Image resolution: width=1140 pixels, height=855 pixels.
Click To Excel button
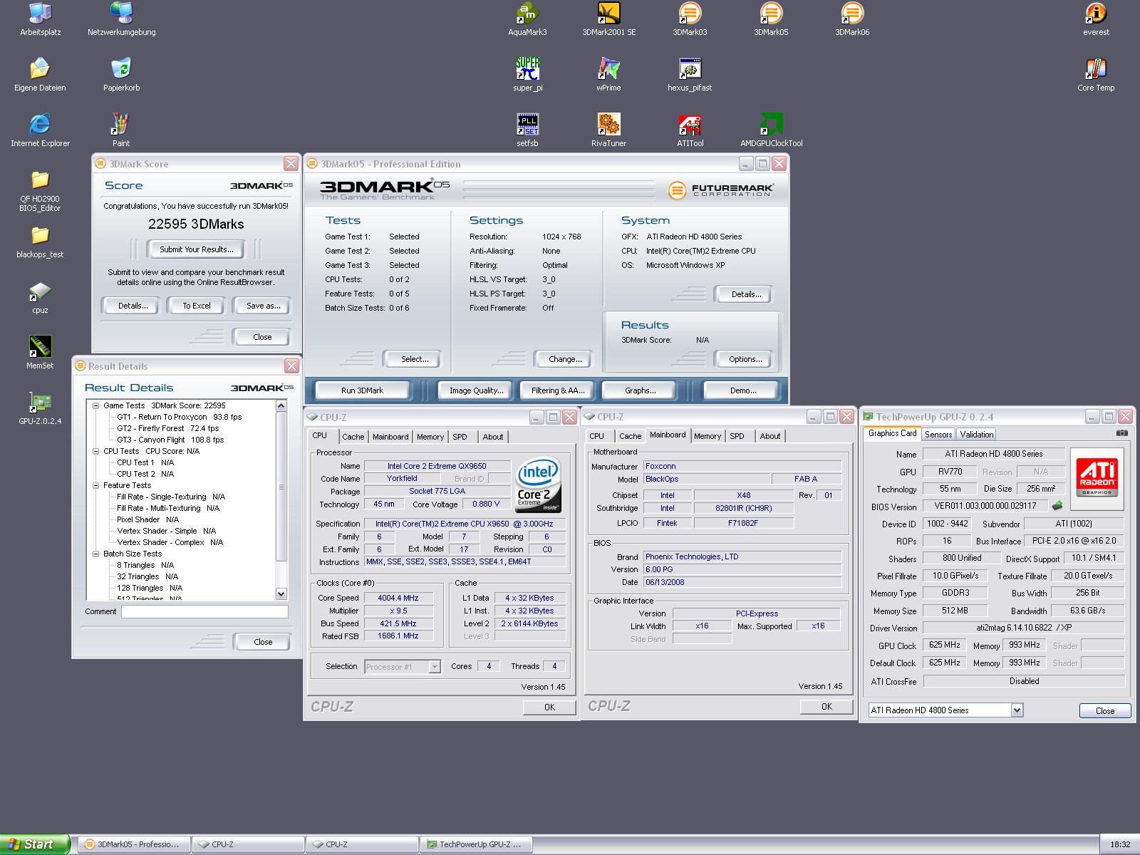[196, 306]
